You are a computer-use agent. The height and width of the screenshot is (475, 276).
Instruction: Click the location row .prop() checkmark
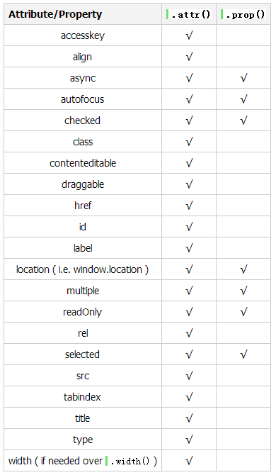(x=243, y=269)
